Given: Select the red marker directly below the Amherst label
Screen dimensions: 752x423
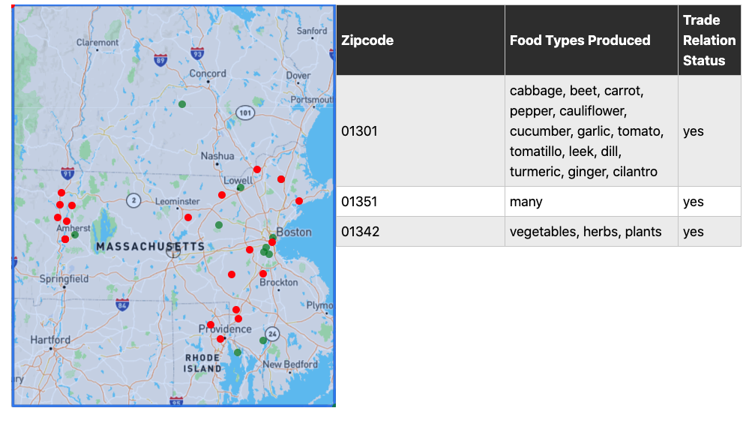Looking at the screenshot, I should click(64, 238).
